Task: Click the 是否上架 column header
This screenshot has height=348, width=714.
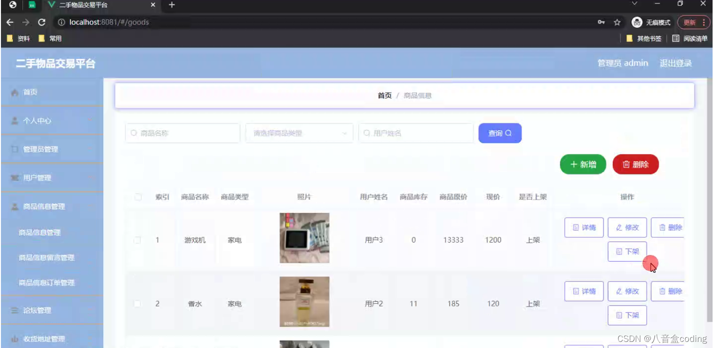Action: point(533,197)
